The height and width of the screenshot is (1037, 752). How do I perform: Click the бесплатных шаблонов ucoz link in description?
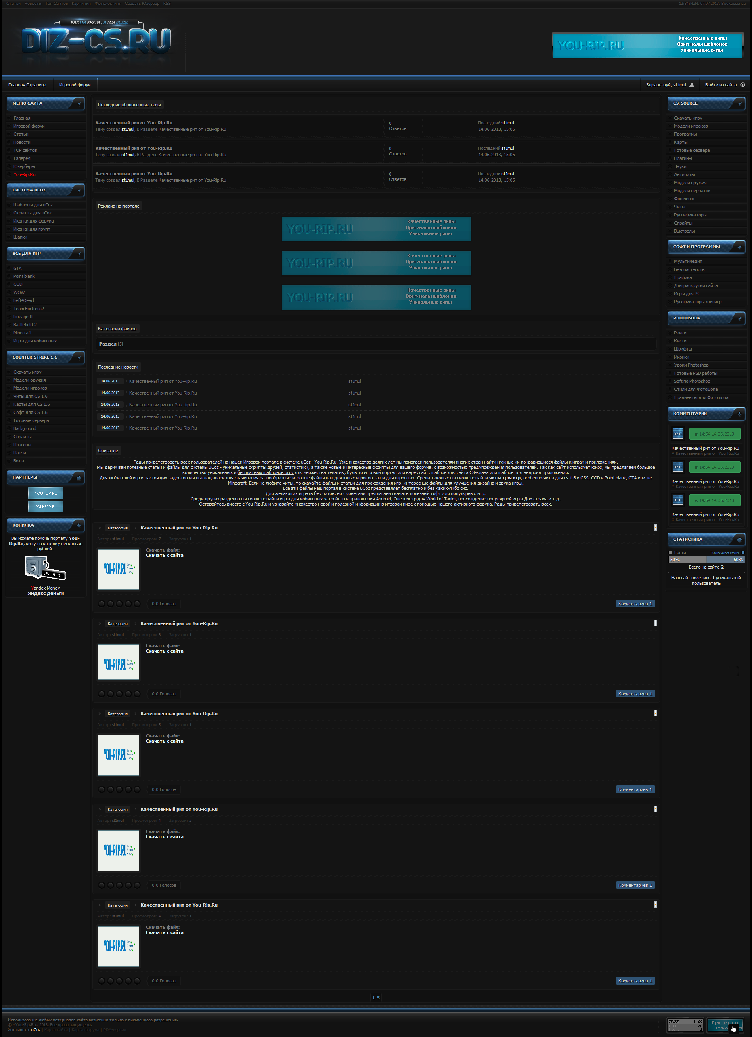coord(265,473)
